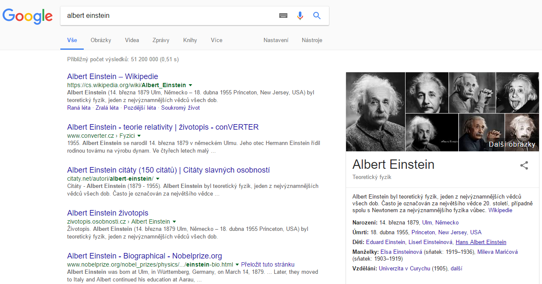The image size is (542, 284).
Task: Click the USA link
Action: [x=476, y=233]
